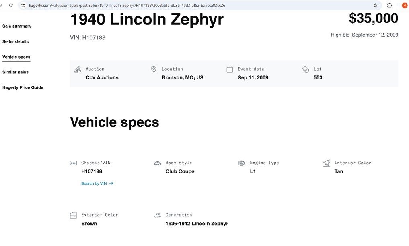Click the Body style car icon
409x246 pixels.
click(158, 163)
